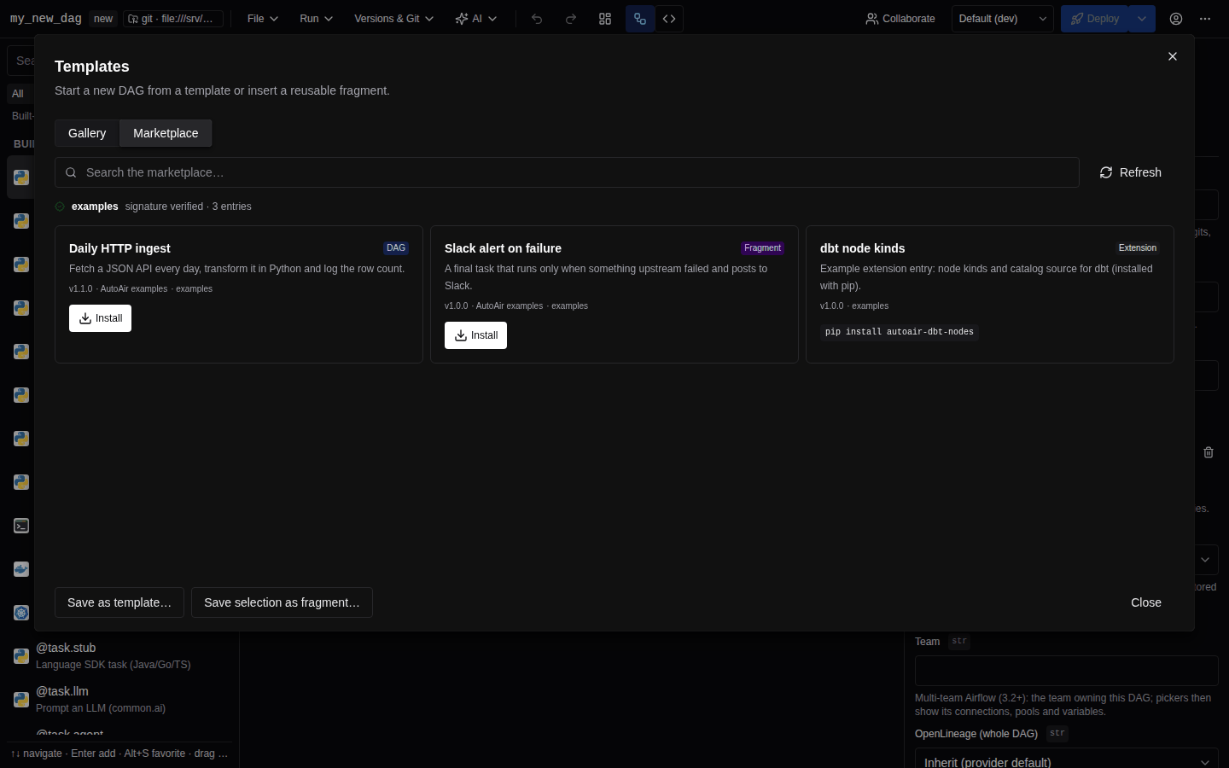This screenshot has width=1229, height=768.
Task: Open the AI menu
Action: [x=476, y=19]
